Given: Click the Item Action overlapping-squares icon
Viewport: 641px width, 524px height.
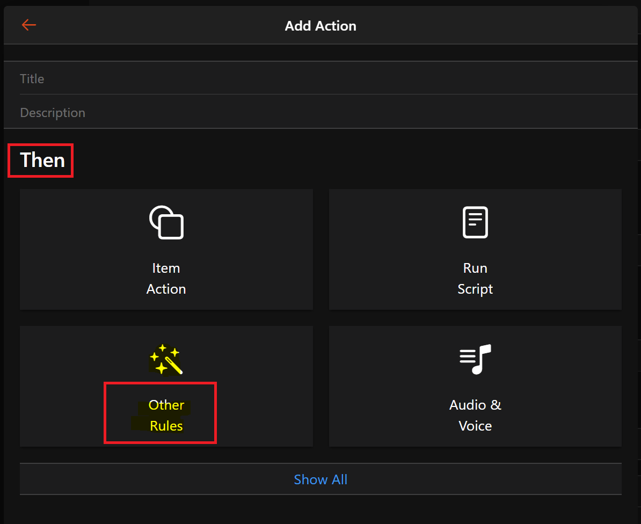Looking at the screenshot, I should [x=166, y=222].
